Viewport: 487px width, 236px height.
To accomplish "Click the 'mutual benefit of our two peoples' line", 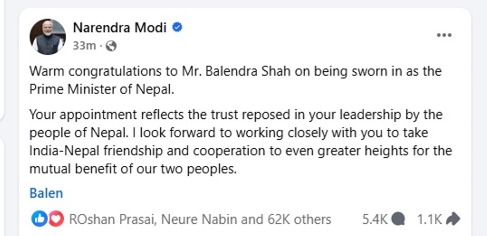I will (133, 169).
